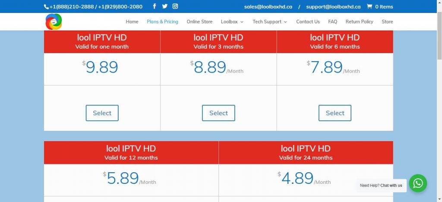This screenshot has width=442, height=202.
Task: Open the Instagram profile icon
Action: coord(175,6)
